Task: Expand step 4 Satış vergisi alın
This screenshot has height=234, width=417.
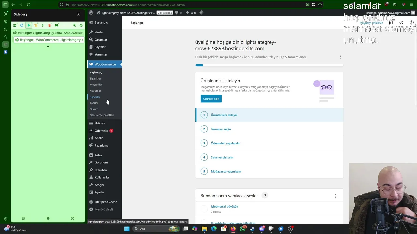Action: tap(269, 157)
